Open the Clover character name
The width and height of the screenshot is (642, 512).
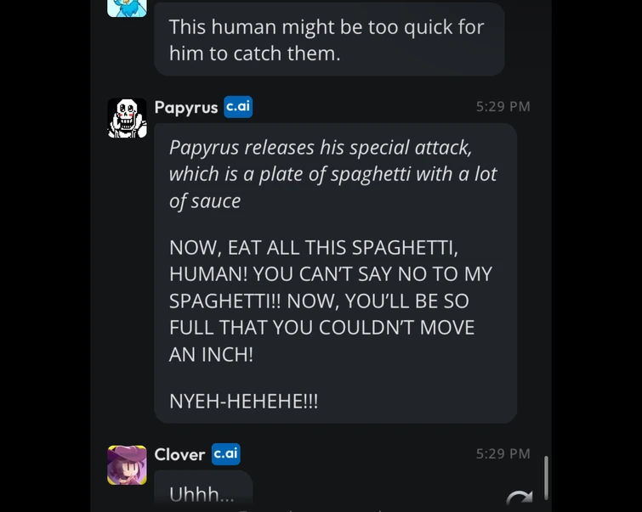(x=180, y=454)
